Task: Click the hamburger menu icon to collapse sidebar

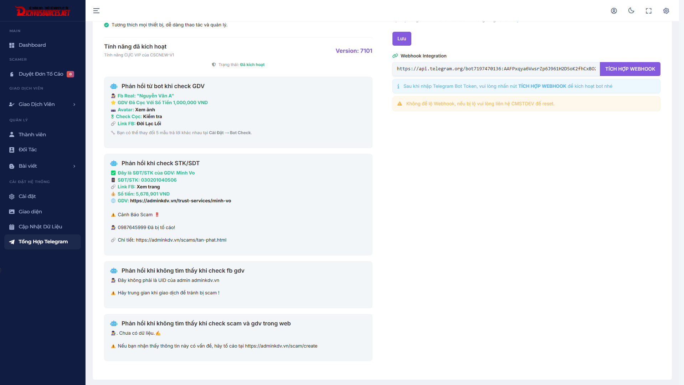Action: tap(96, 11)
